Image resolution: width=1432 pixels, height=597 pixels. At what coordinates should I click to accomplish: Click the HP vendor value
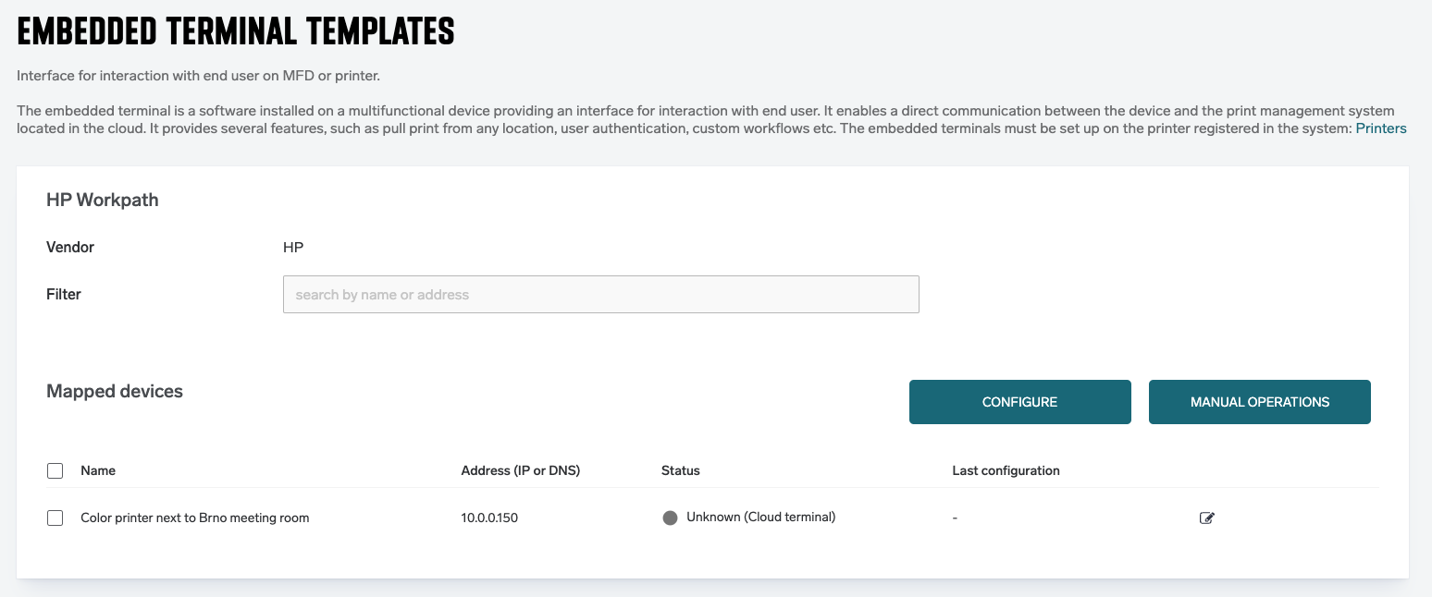tap(293, 248)
